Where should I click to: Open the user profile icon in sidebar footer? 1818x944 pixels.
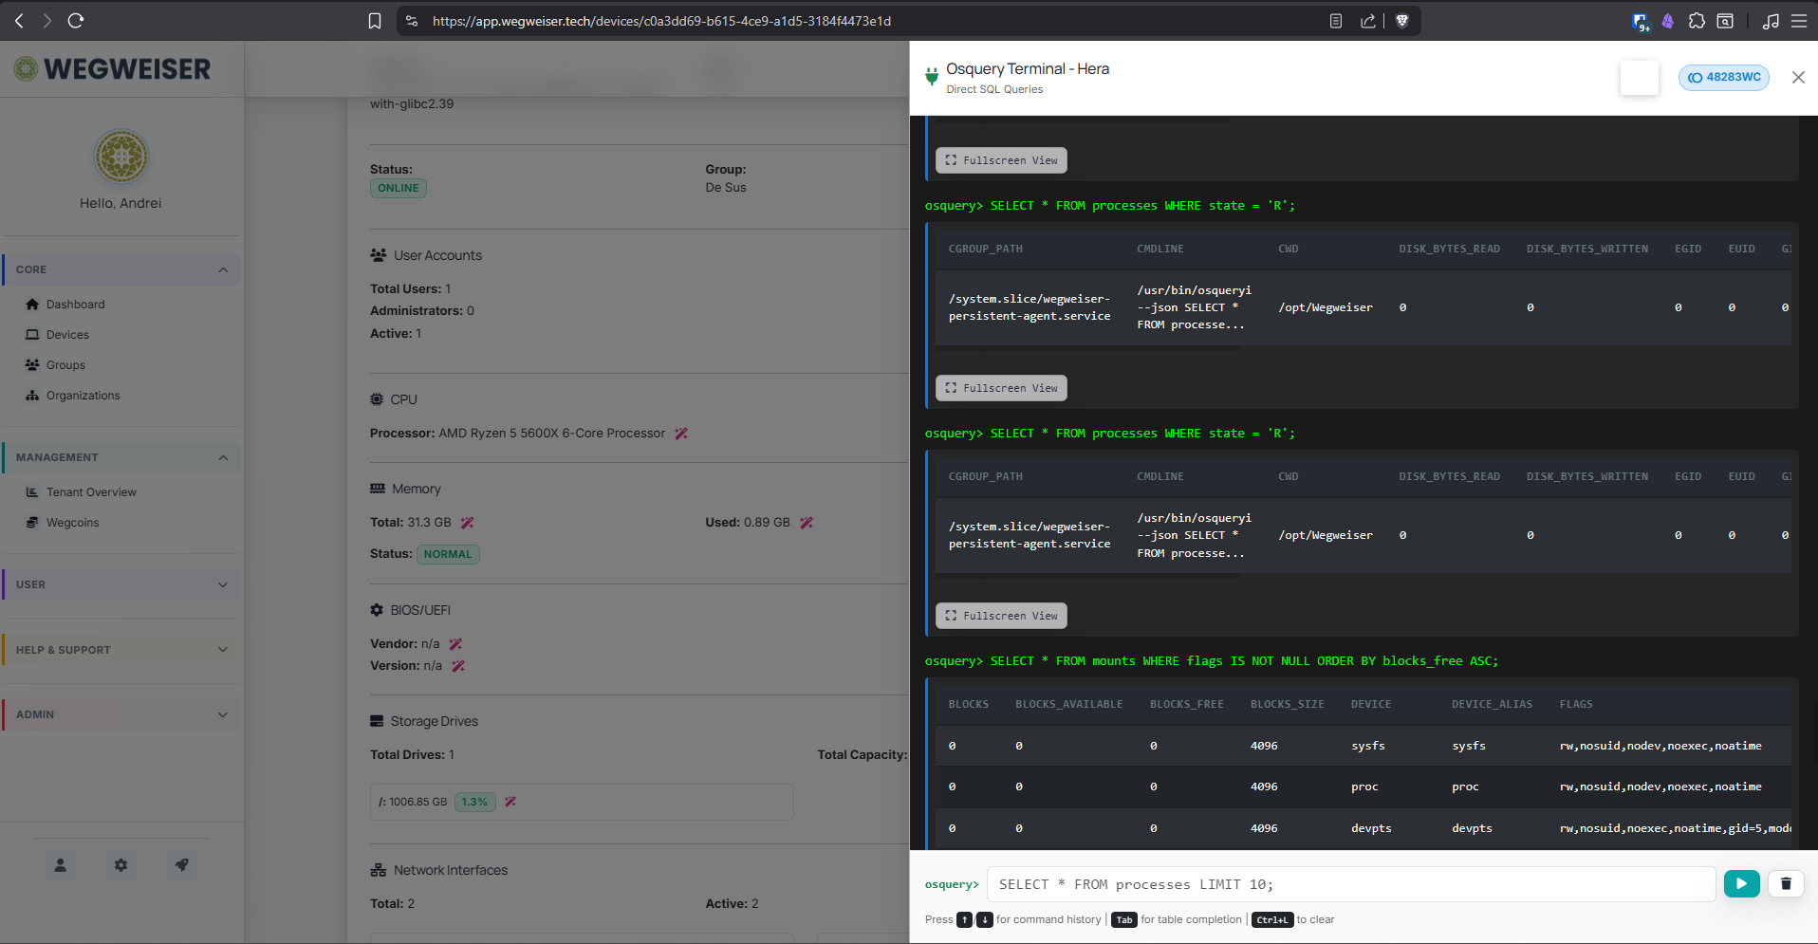click(x=60, y=865)
